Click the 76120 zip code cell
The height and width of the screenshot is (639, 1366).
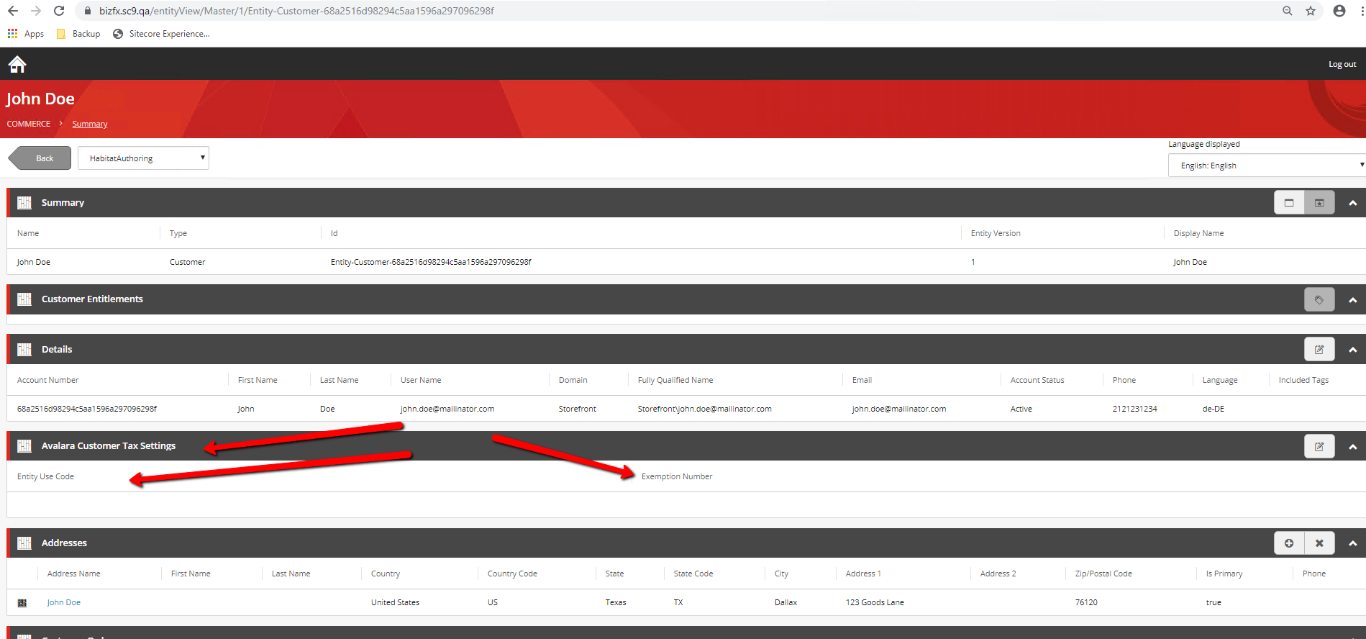click(1086, 602)
